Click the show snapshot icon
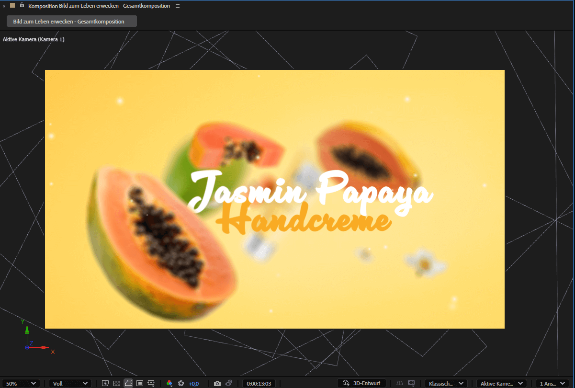 tap(229, 383)
